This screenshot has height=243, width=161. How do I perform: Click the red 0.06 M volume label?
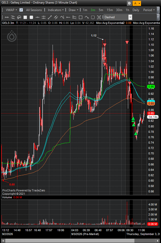(x=152, y=224)
